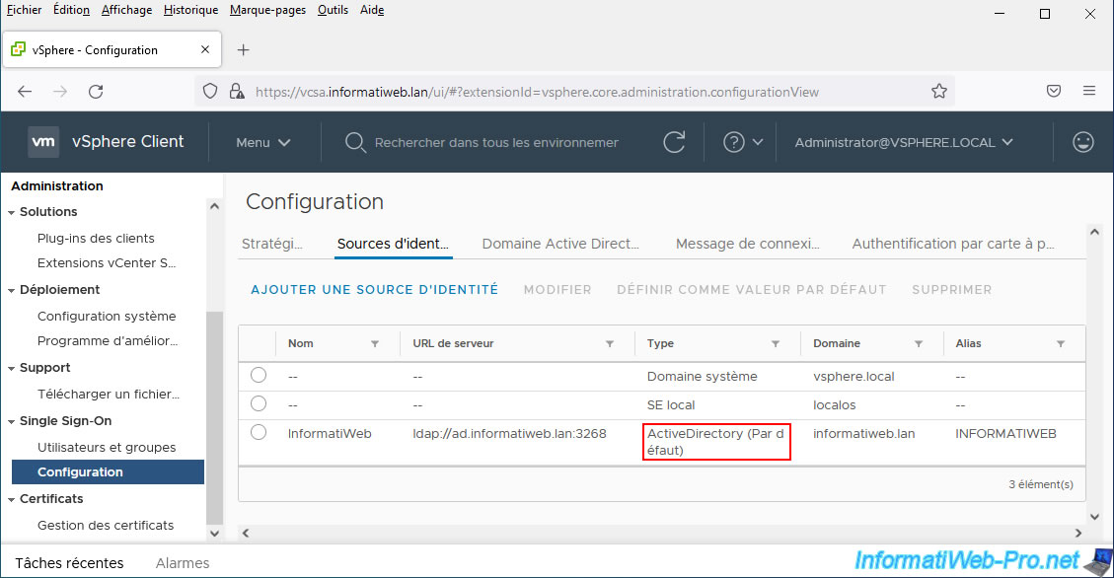
Task: Open the Outils menu
Action: pyautogui.click(x=333, y=10)
